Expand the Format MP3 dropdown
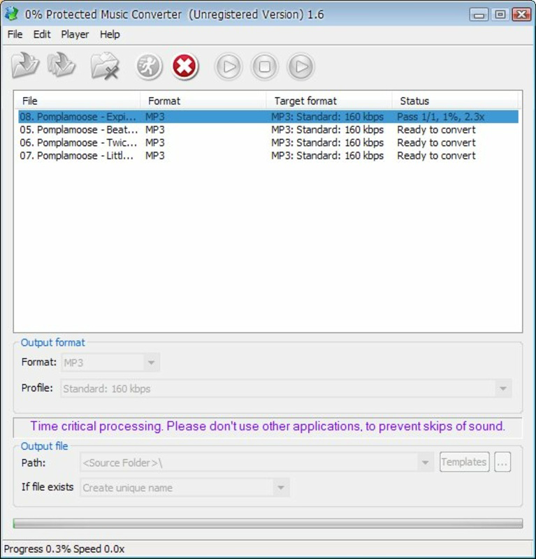Image resolution: width=536 pixels, height=559 pixels. [151, 363]
